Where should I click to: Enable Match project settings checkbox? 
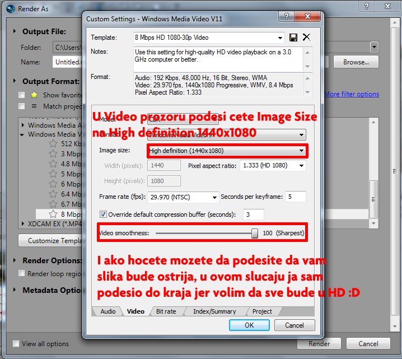tap(22, 106)
